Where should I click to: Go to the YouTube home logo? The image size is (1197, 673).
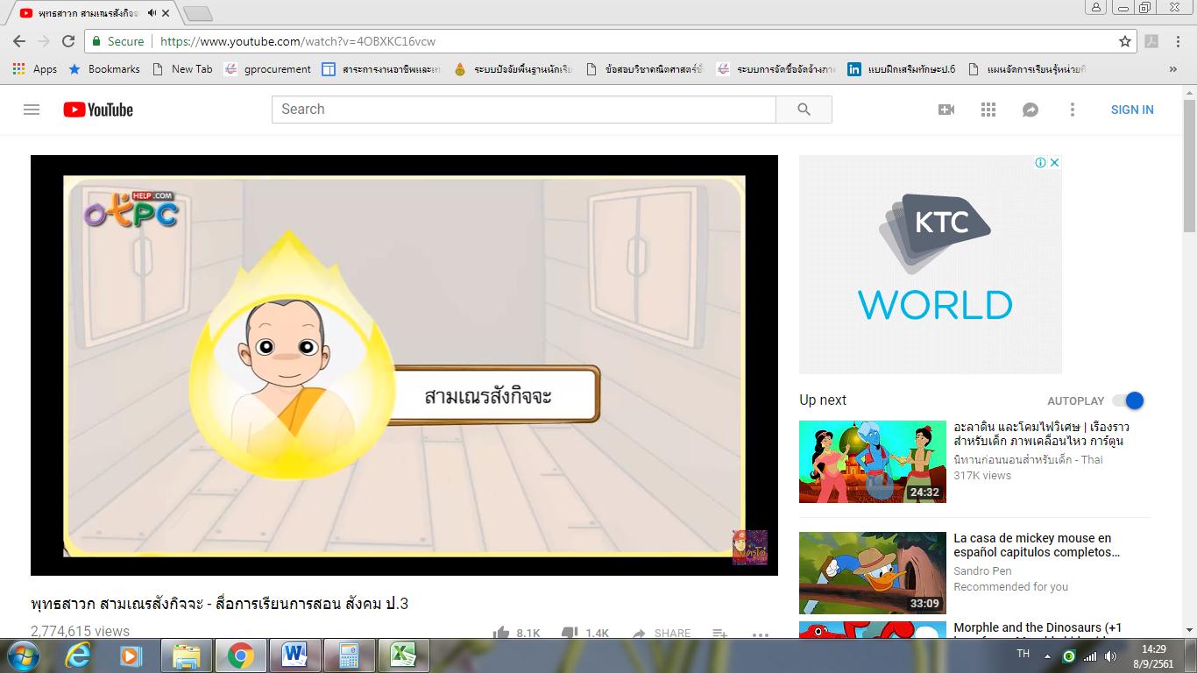pyautogui.click(x=98, y=110)
